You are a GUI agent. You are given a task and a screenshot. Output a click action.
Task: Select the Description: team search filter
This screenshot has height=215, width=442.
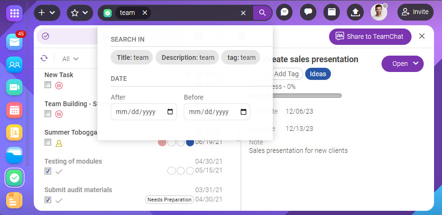coord(187,57)
